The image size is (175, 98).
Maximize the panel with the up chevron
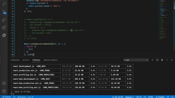tap(167, 60)
